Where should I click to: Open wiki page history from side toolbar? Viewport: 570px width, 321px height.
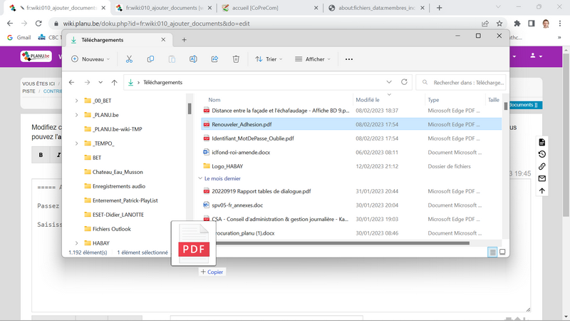coord(541,154)
